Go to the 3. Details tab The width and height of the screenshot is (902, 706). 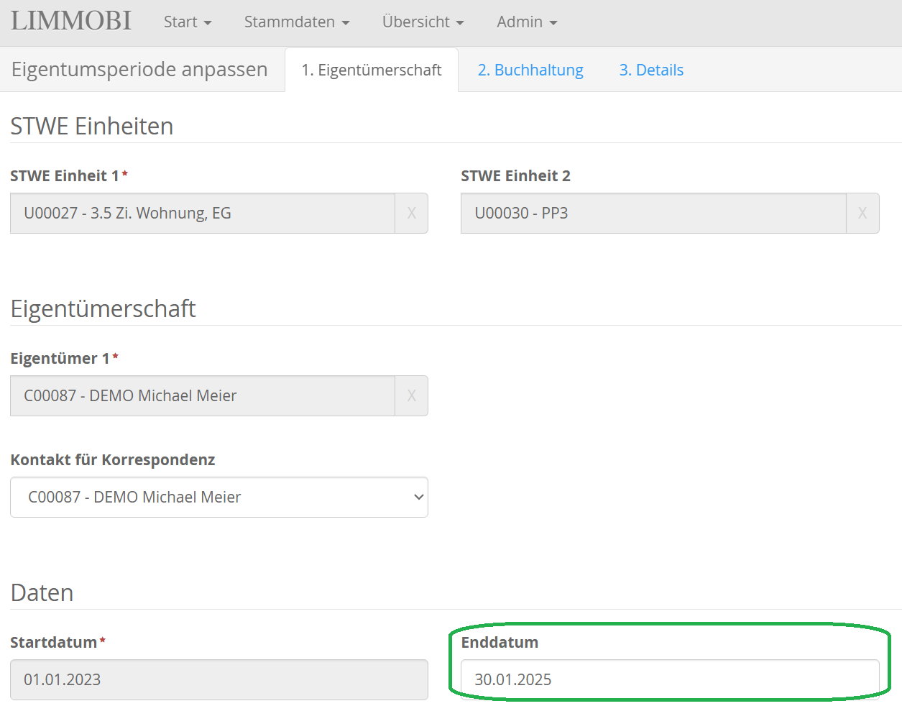[651, 70]
